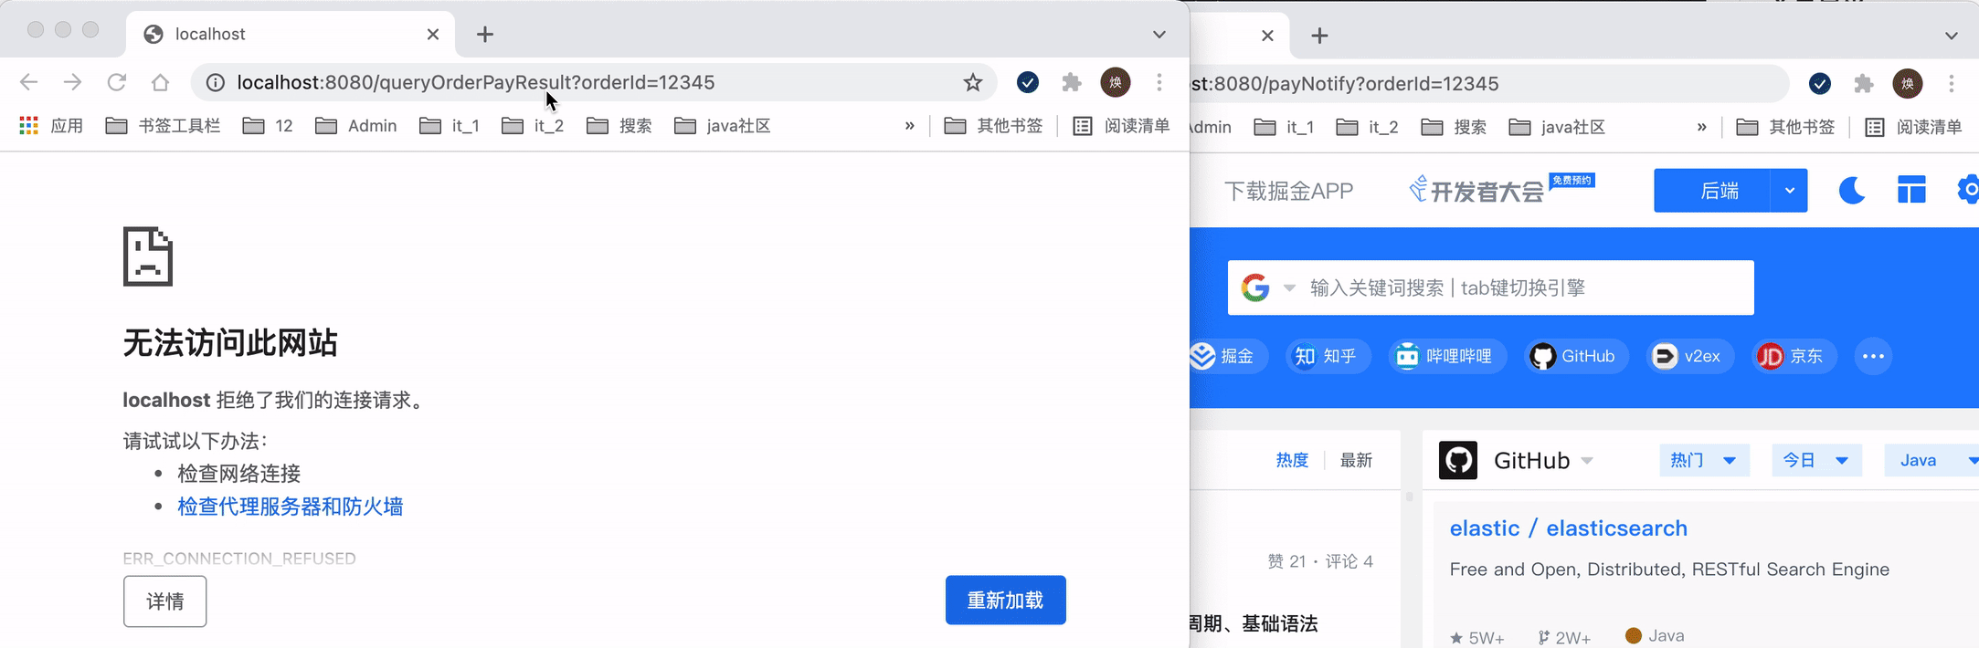Go back in the left browser window

click(28, 82)
